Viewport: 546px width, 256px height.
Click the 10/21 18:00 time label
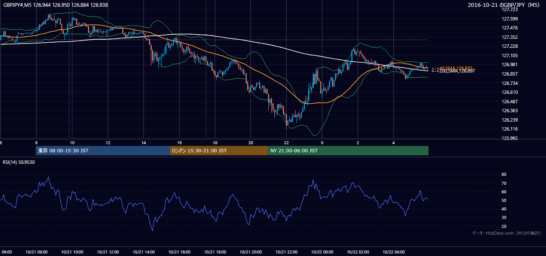coord(215,252)
